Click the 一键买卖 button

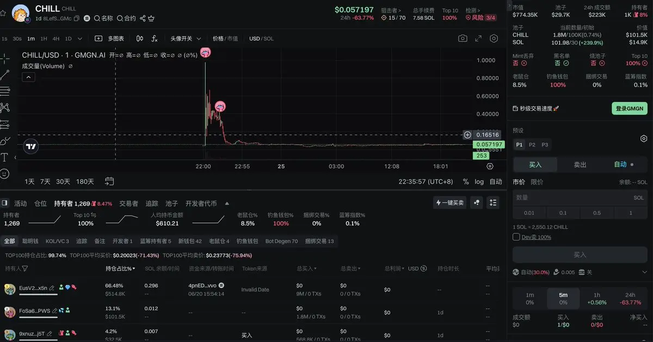451,203
